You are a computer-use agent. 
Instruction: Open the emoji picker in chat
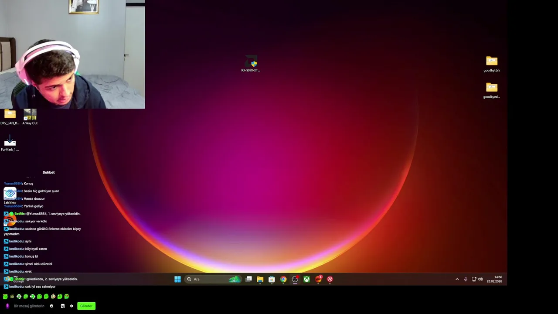(51, 306)
